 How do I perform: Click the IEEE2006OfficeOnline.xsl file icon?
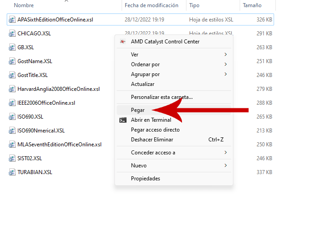12,103
